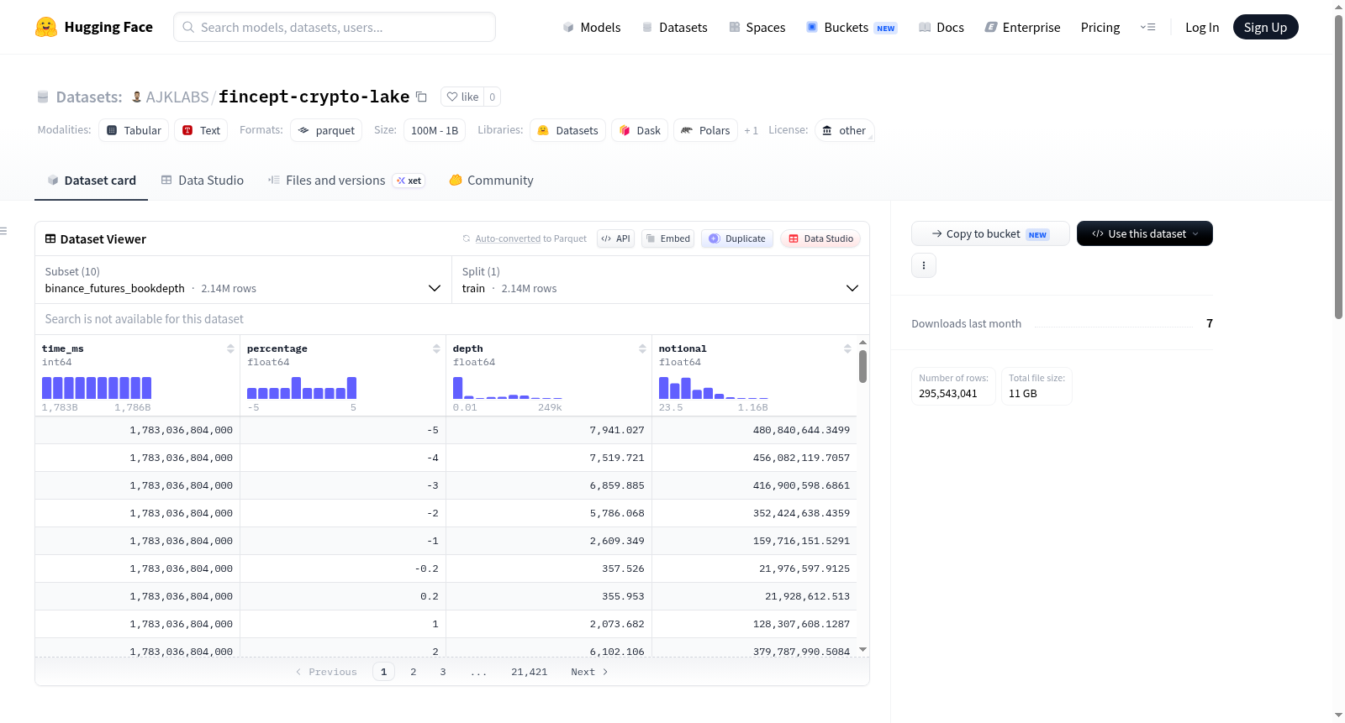Select the Tabular modality tag

click(x=134, y=130)
